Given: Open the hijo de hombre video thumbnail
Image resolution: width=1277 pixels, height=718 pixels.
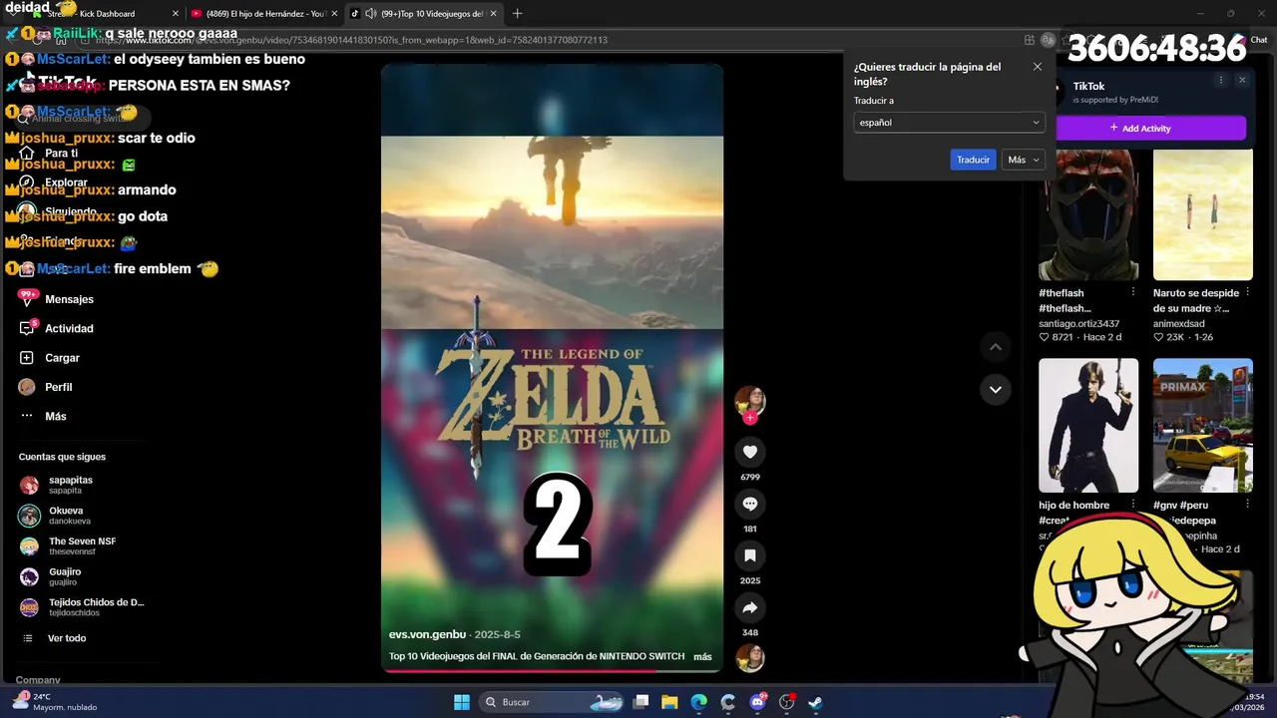Looking at the screenshot, I should click(1088, 425).
